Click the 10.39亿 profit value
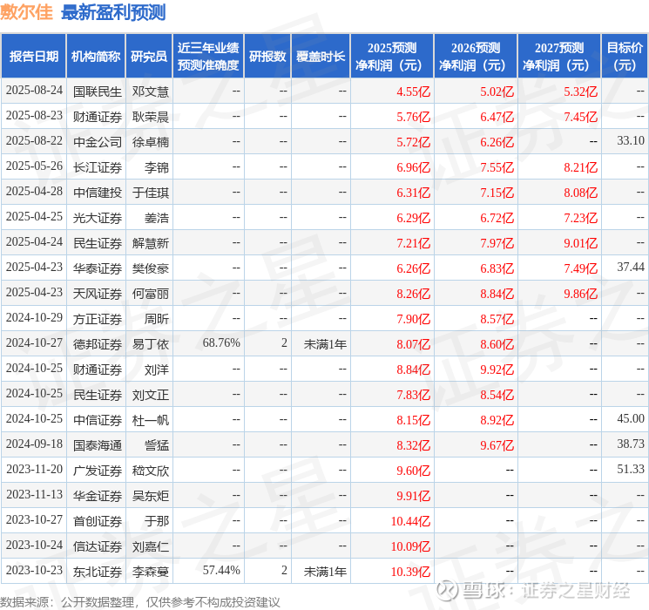649x610 pixels. tap(410, 572)
